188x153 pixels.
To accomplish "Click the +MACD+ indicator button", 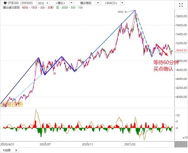I will point(111,3).
